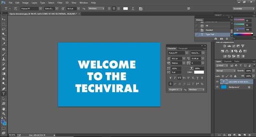
Task: Open font style dropdown in options bar
Action: (x=57, y=9)
